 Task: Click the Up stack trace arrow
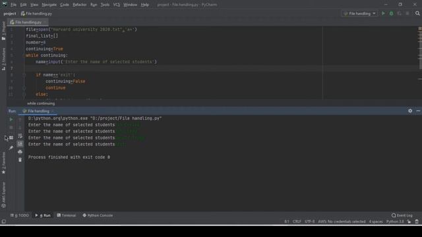[x=20, y=120]
